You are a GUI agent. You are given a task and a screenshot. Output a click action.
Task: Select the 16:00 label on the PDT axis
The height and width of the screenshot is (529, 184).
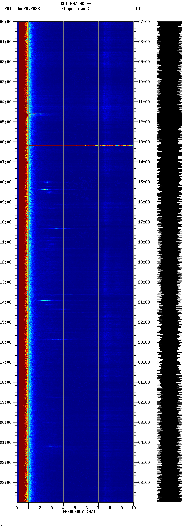pyautogui.click(x=6, y=342)
